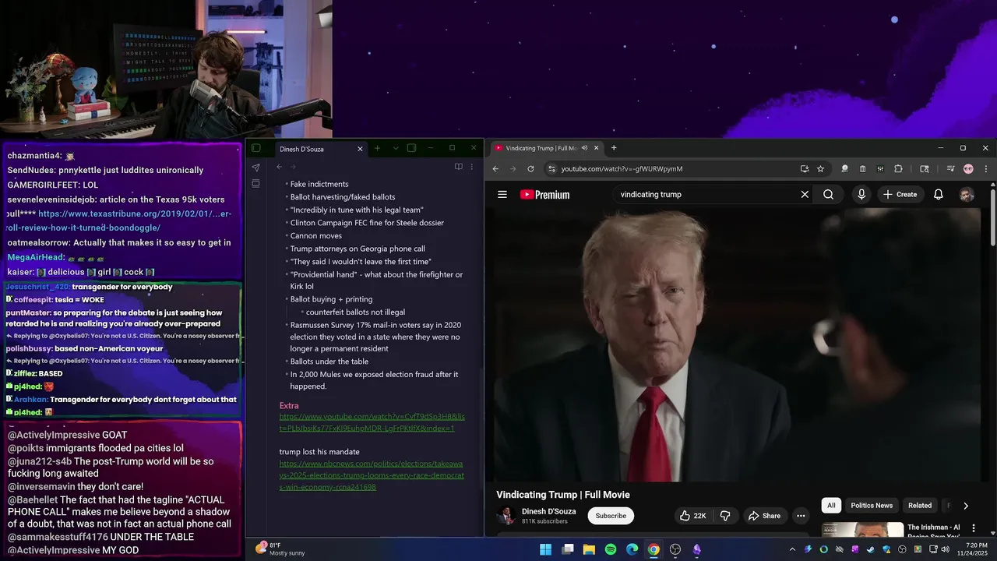The height and width of the screenshot is (561, 997).
Task: Toggle Obsidian right sidebar icon
Action: [x=411, y=148]
